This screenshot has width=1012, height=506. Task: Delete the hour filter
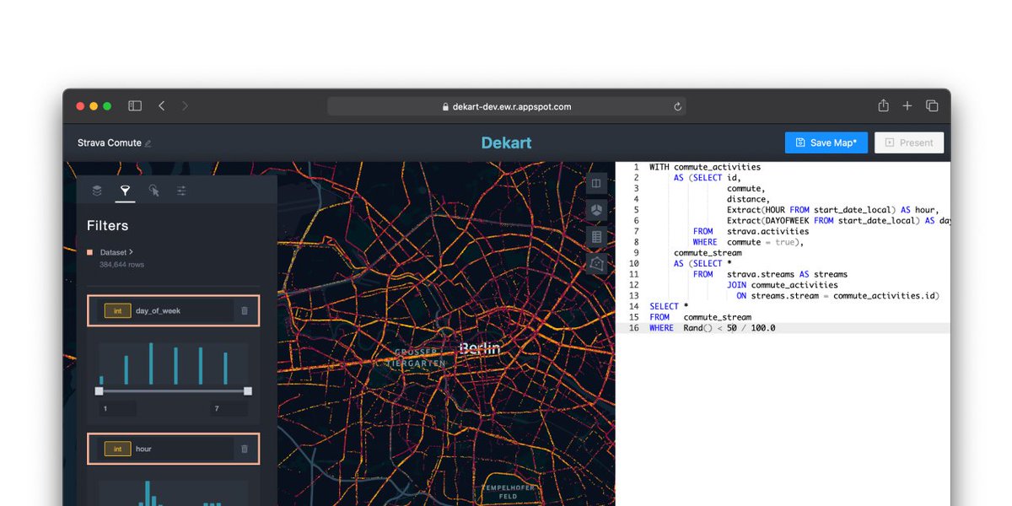tap(245, 449)
